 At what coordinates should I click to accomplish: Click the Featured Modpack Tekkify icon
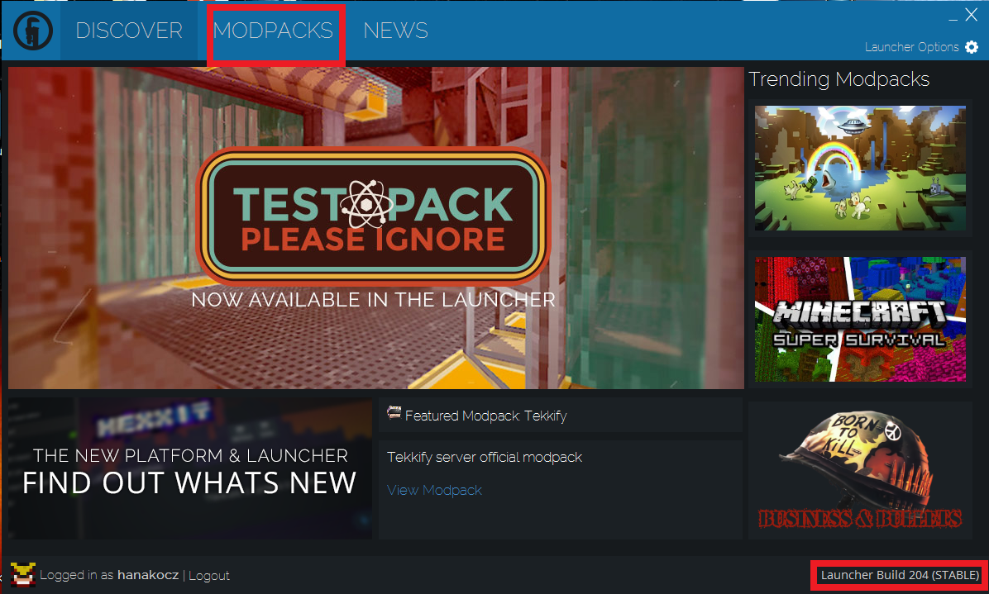point(394,413)
